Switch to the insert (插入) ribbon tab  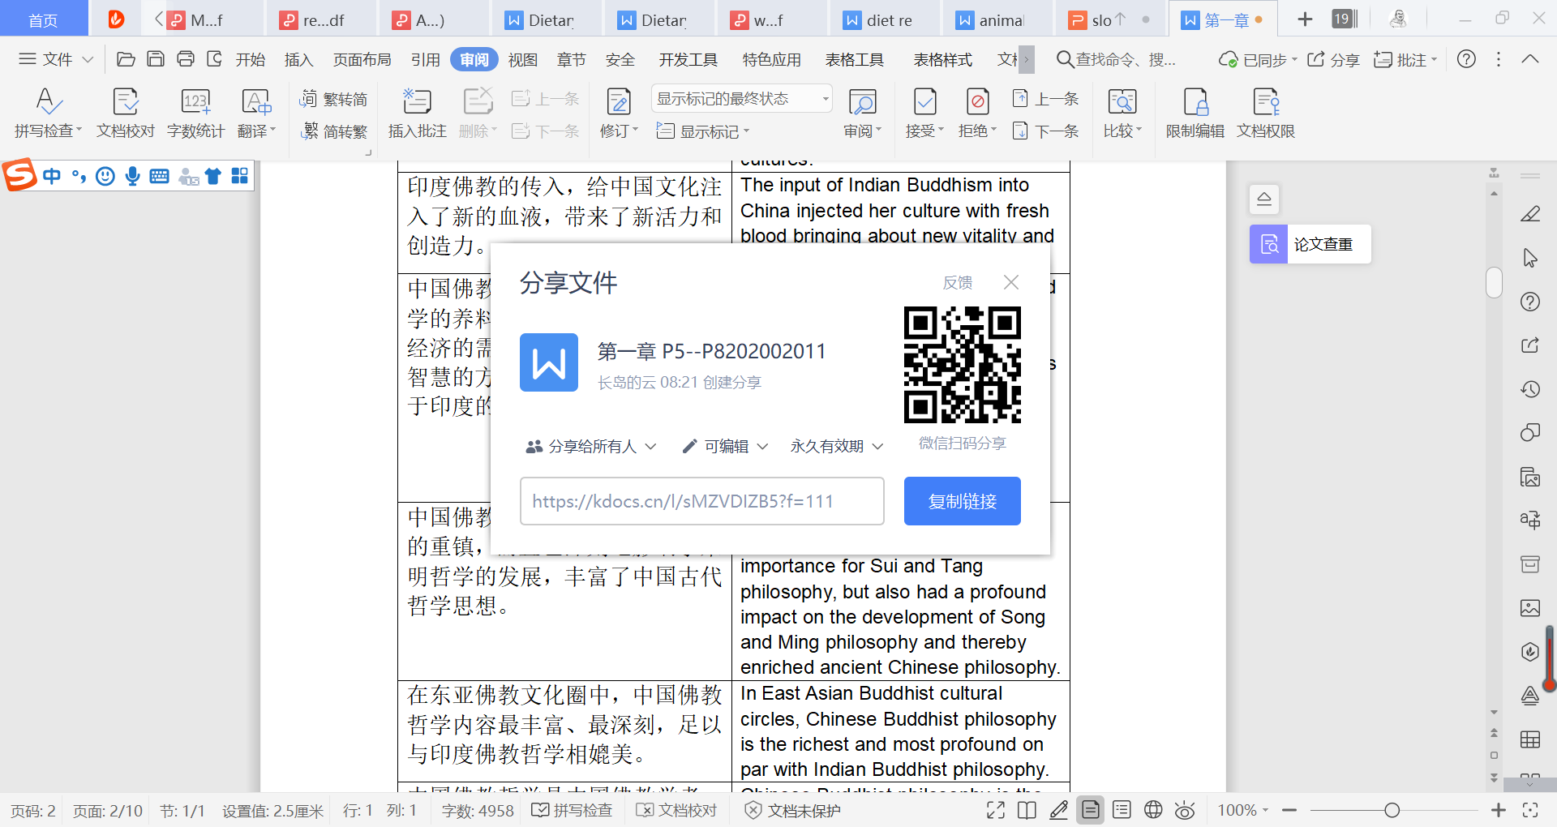point(298,60)
